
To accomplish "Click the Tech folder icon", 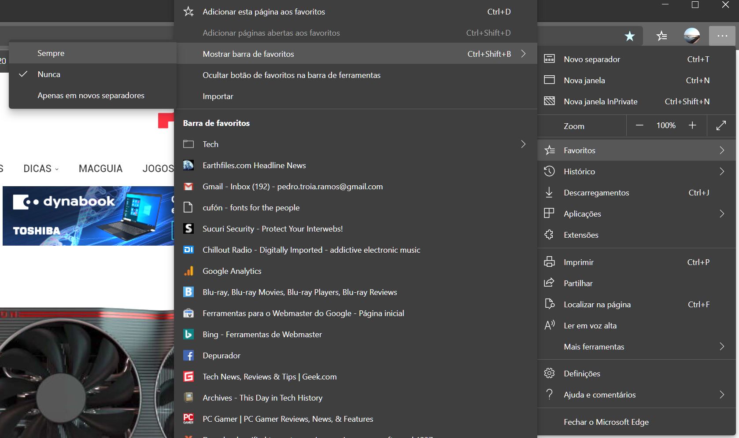I will [188, 144].
